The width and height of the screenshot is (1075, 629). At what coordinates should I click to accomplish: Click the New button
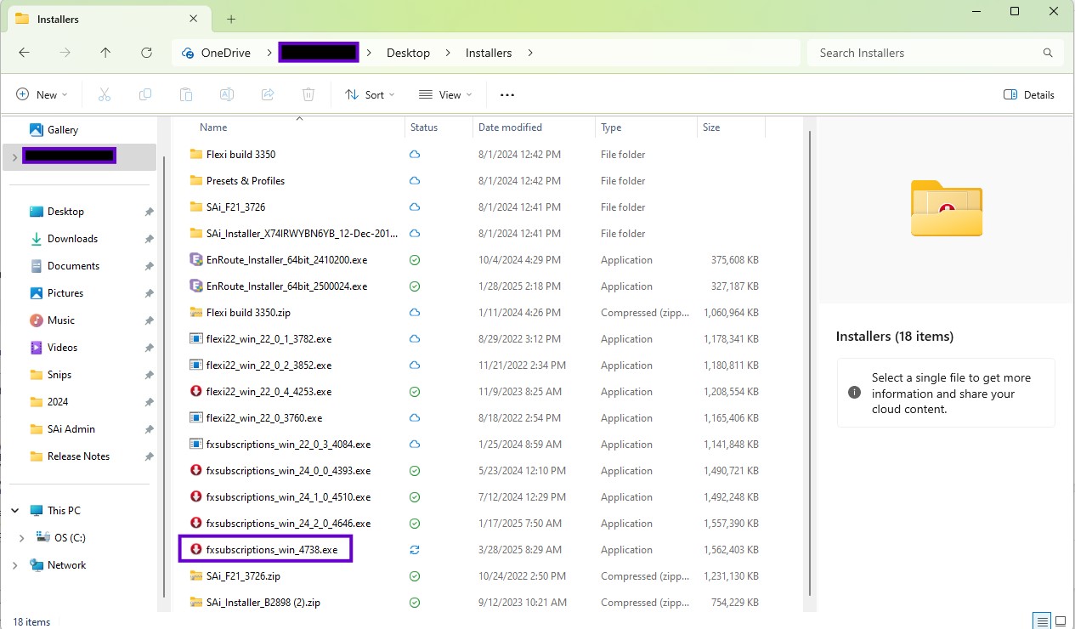click(x=42, y=95)
